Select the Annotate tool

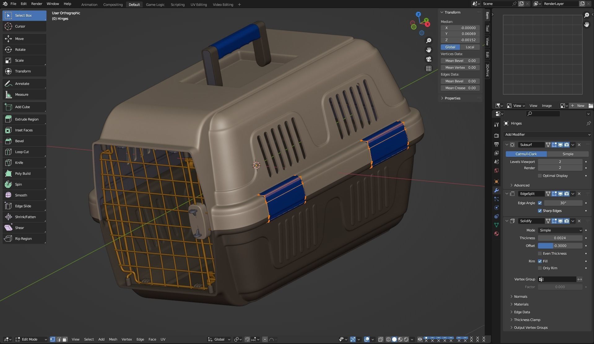24,84
